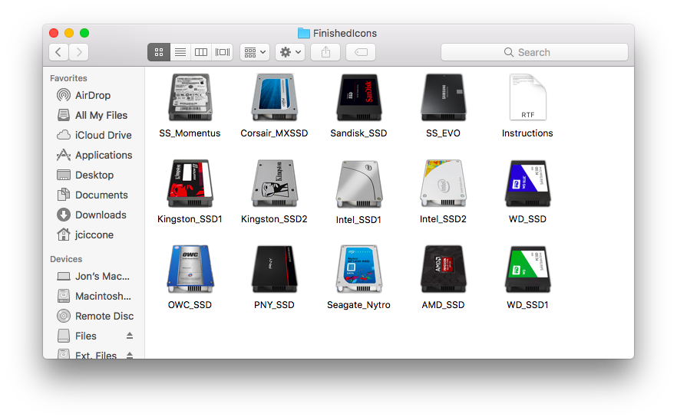677x420 pixels.
Task: Close the FinishedIcons window
Action: pyautogui.click(x=54, y=33)
